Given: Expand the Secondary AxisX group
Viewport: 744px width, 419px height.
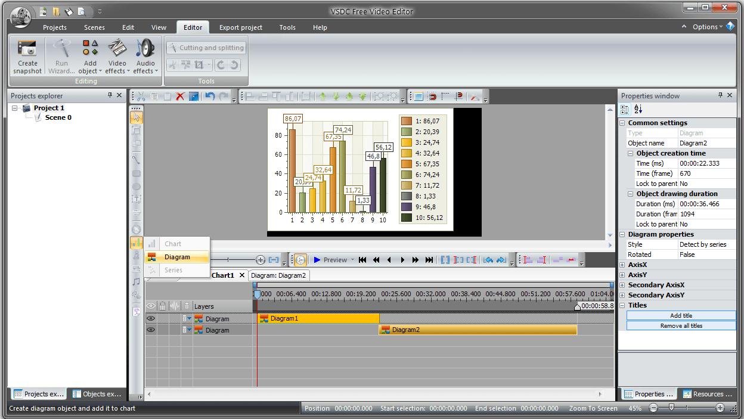Looking at the screenshot, I should click(x=622, y=285).
